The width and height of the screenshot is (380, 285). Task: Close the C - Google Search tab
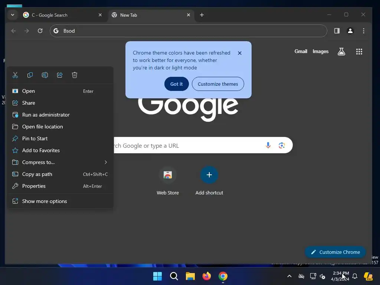coord(100,15)
